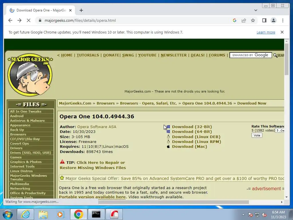Focus the Google enhanced search box
This screenshot has width=293, height=220.
(x=251, y=55)
